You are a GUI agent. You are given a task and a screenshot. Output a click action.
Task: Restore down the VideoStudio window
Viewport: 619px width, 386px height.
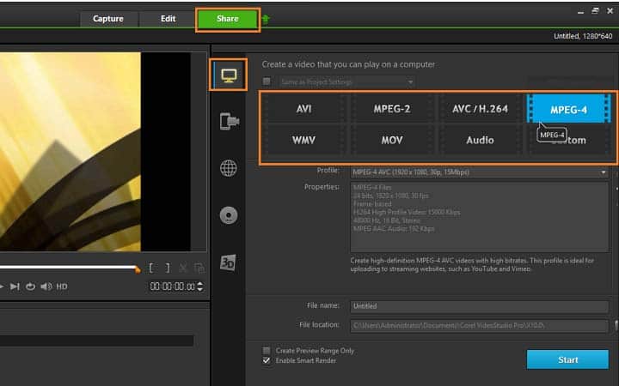595,11
